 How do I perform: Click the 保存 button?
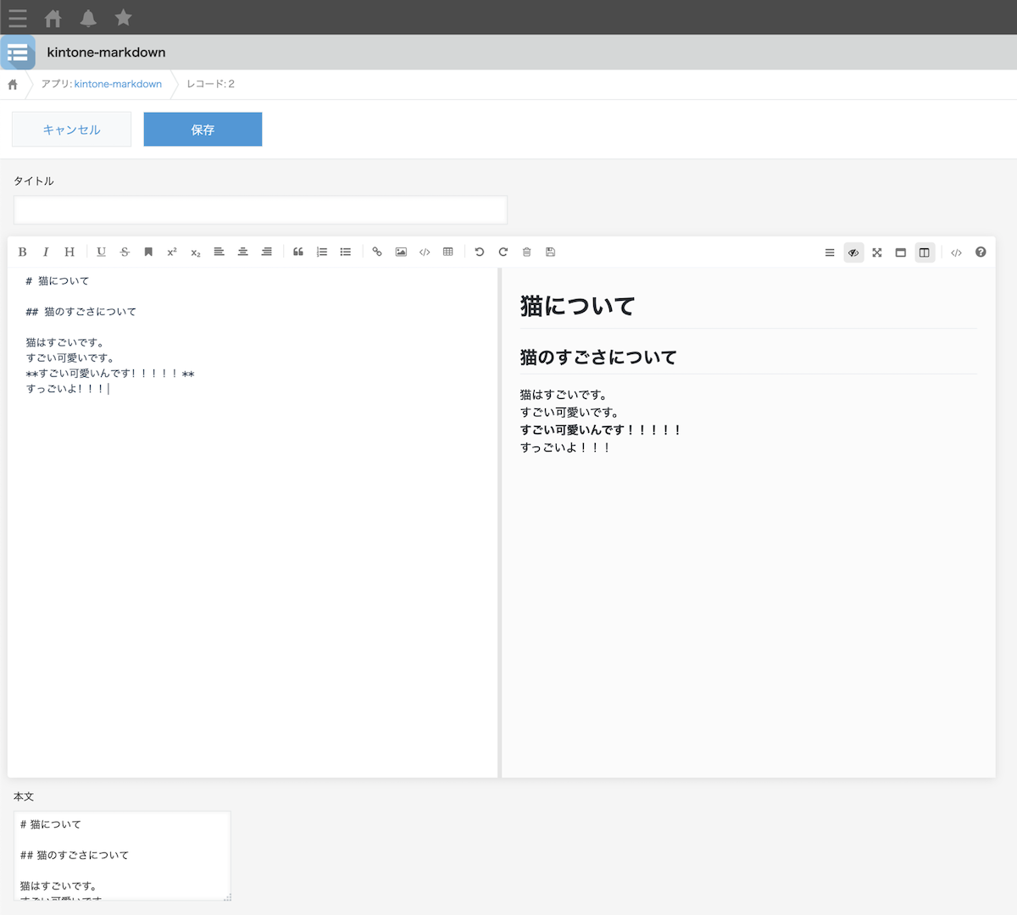coord(203,130)
